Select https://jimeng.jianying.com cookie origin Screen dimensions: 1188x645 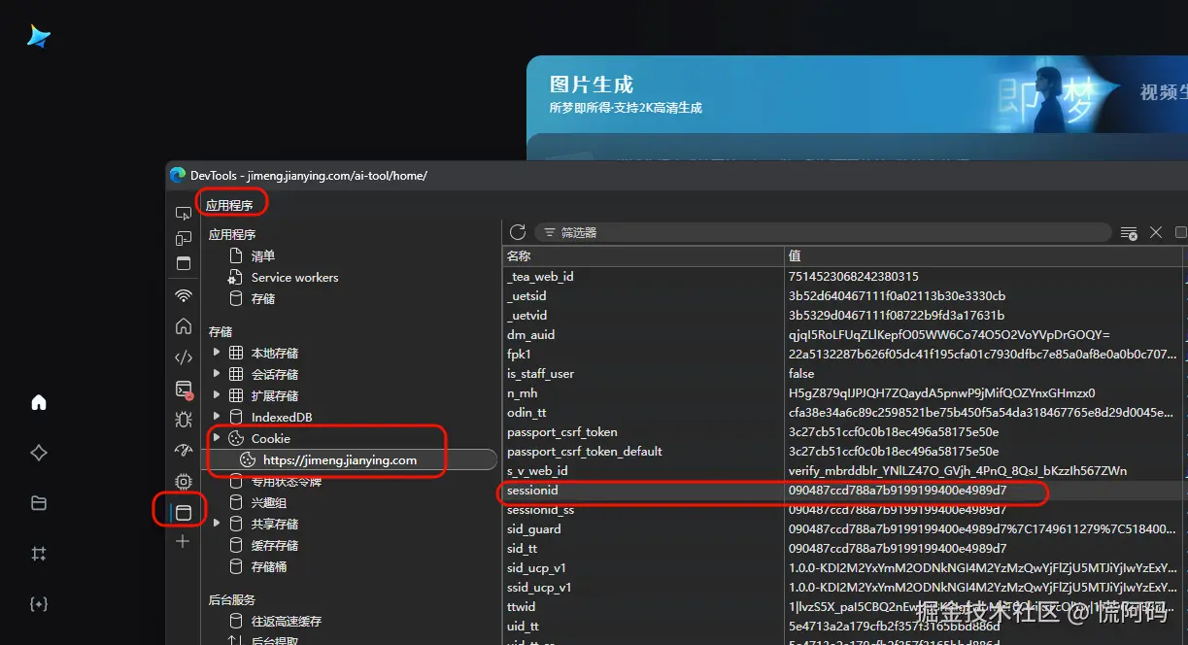[x=340, y=460]
